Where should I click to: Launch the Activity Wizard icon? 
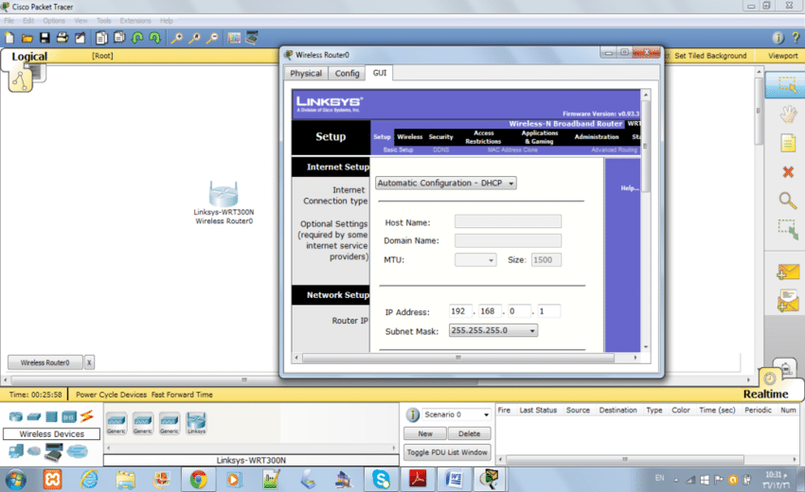point(80,38)
